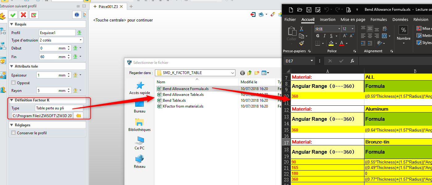Image resolution: width=432 pixels, height=185 pixels.
Task: Open the Type dropdown showing Table perte au pli
Action: [60, 108]
